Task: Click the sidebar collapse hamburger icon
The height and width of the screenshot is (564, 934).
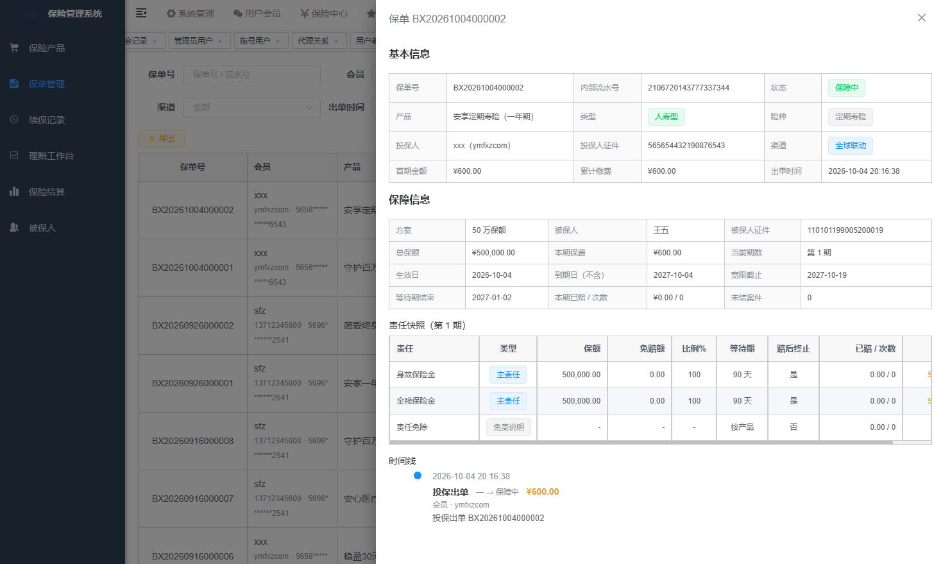Action: pyautogui.click(x=141, y=13)
